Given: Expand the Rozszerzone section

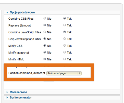Looking at the screenshot, I should point(7,92).
